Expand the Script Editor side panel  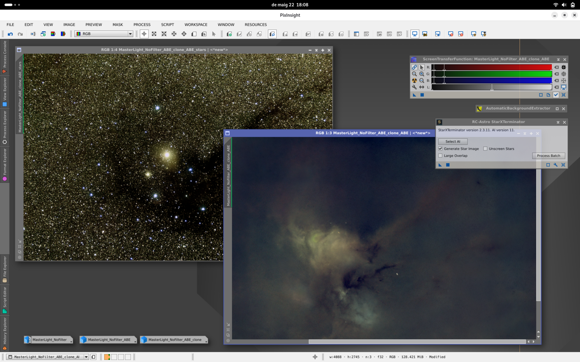5,300
